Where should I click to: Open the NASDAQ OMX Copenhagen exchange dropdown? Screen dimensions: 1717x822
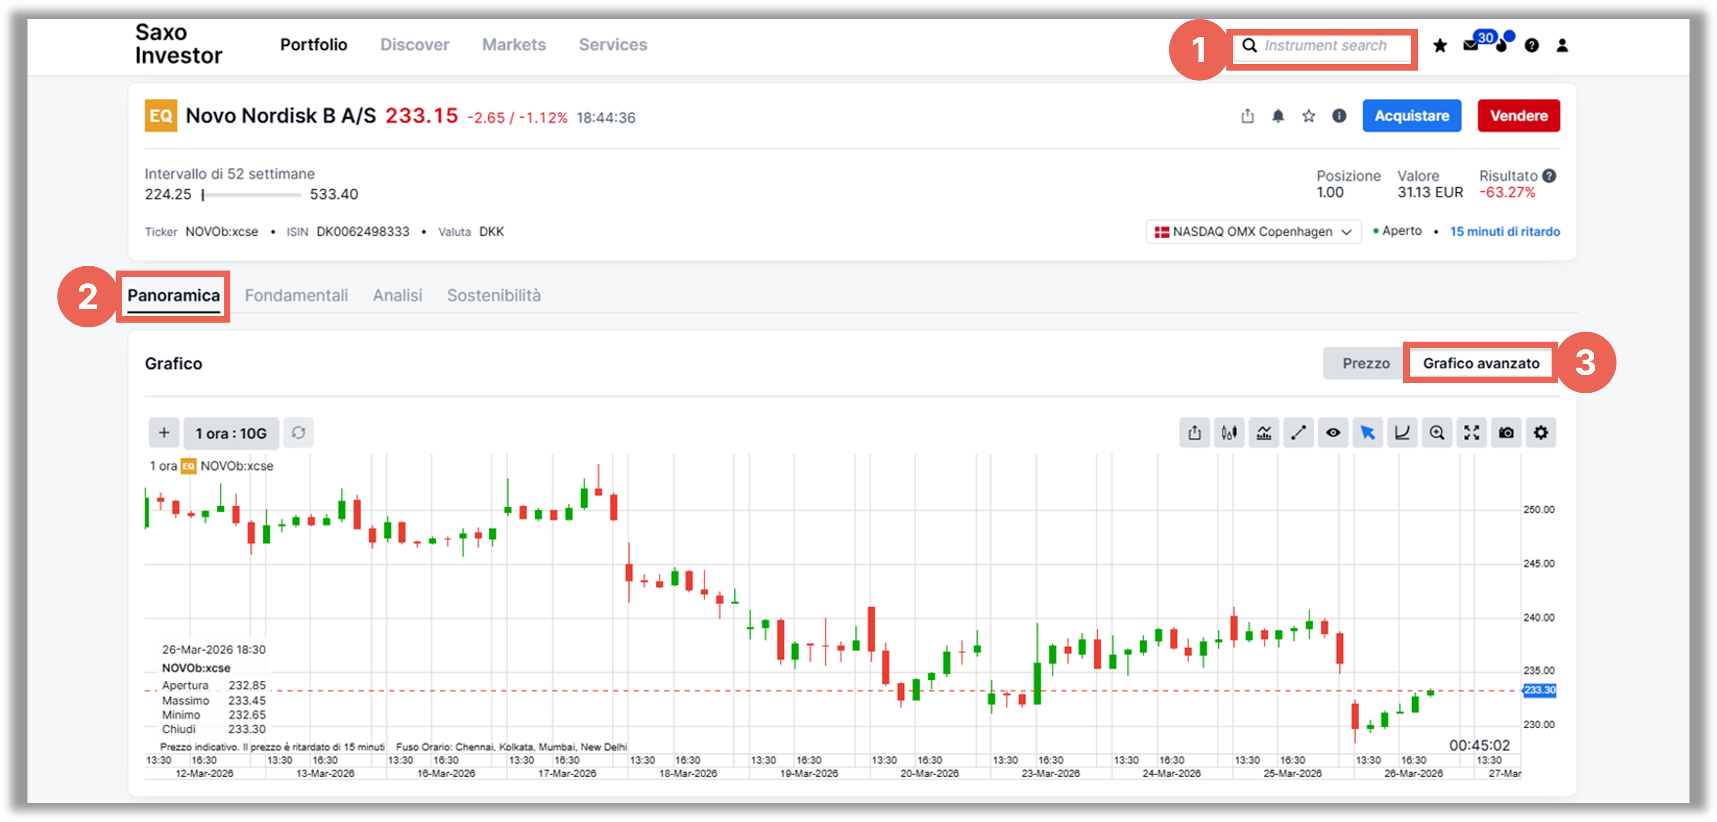coord(1253,232)
